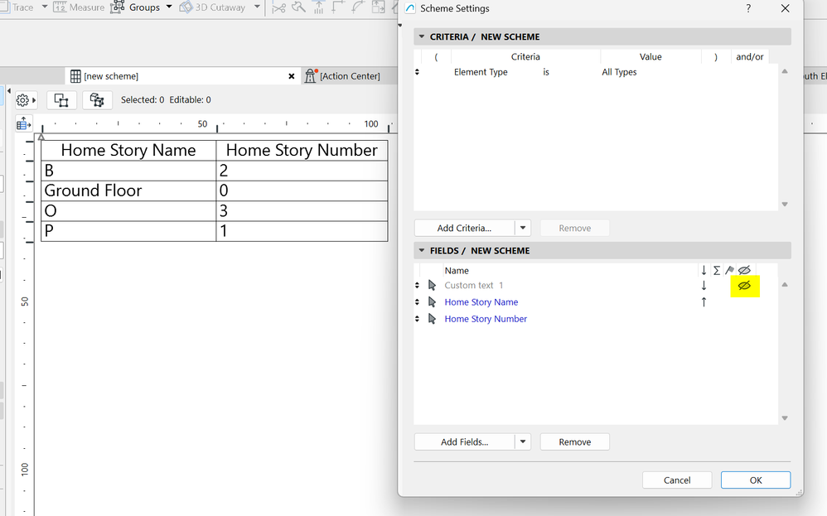This screenshot has height=516, width=827.
Task: Open schedule settings gear icon
Action: coord(22,100)
